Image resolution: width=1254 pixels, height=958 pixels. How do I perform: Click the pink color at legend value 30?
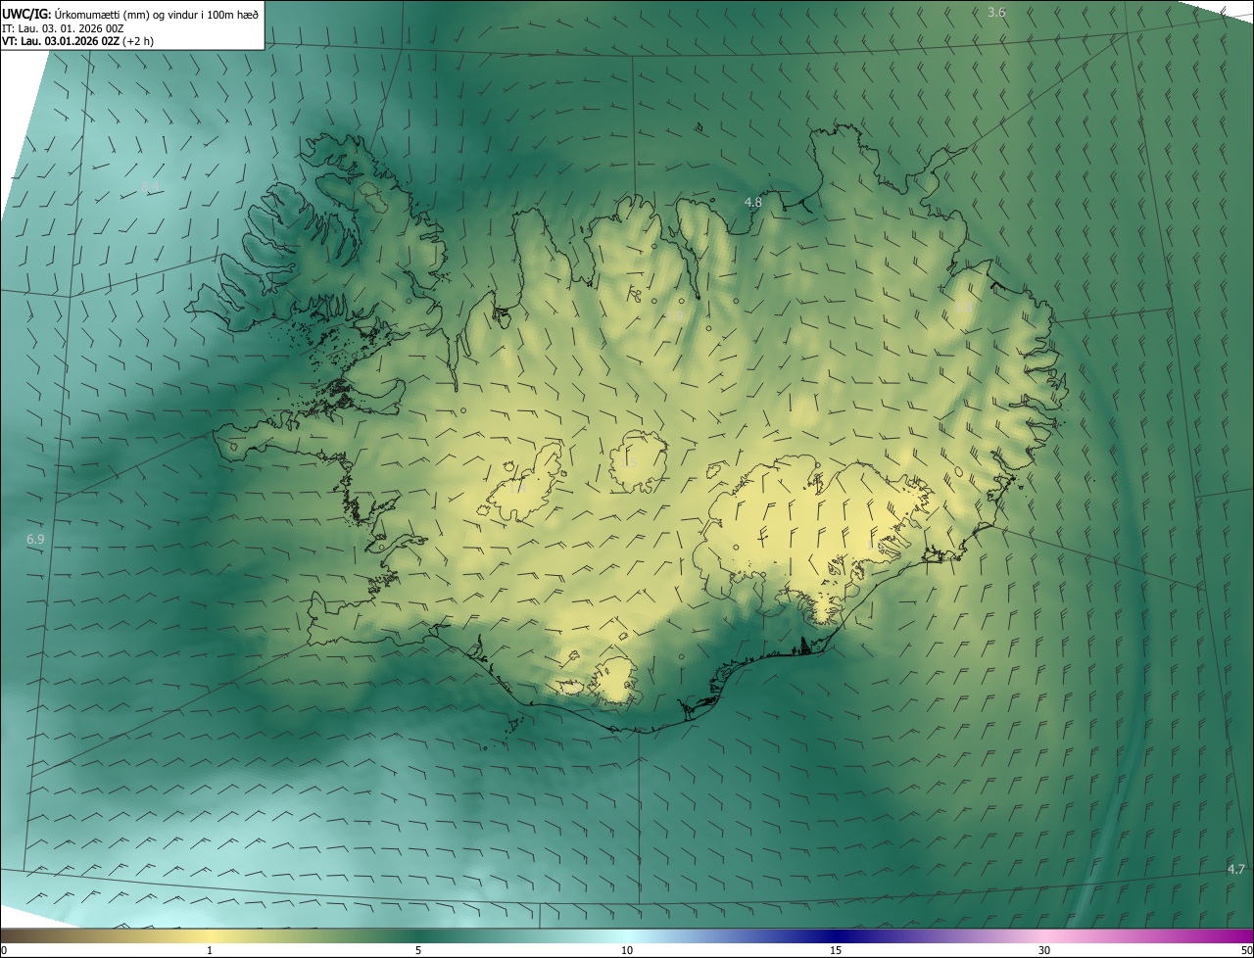pyautogui.click(x=1044, y=937)
